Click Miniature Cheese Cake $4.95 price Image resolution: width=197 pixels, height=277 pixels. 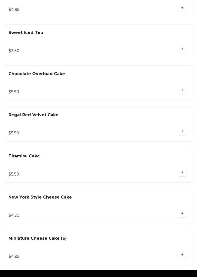(14, 257)
